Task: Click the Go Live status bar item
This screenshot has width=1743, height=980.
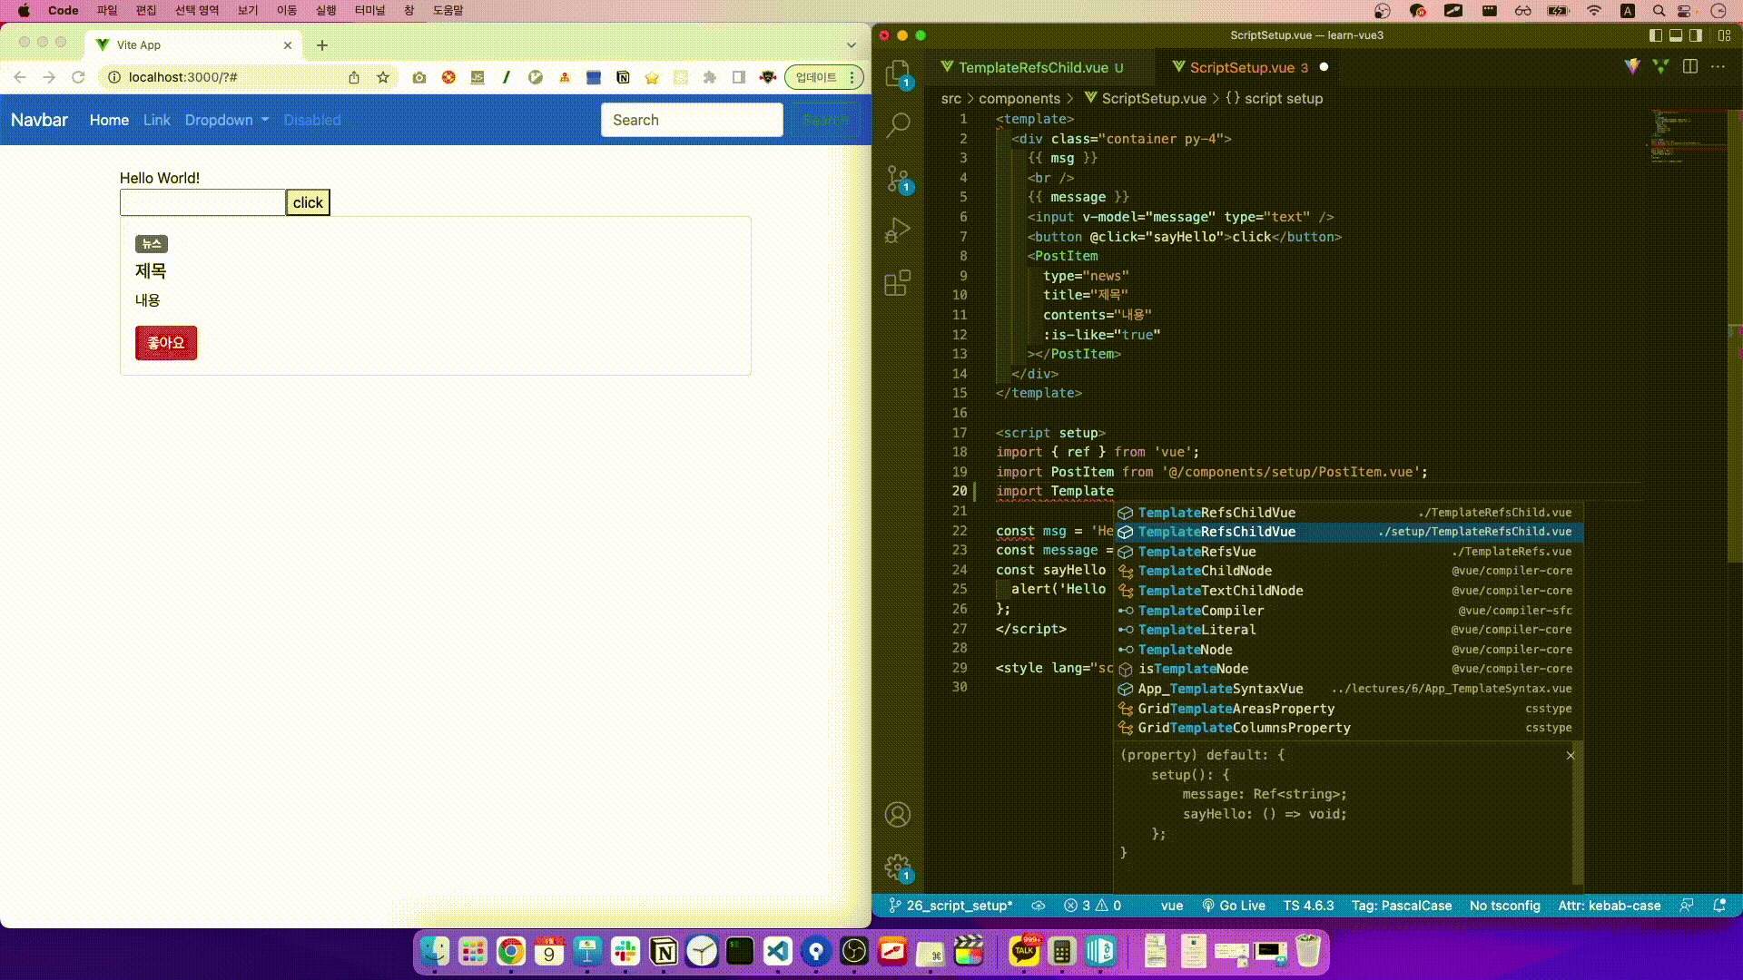Action: tap(1233, 906)
